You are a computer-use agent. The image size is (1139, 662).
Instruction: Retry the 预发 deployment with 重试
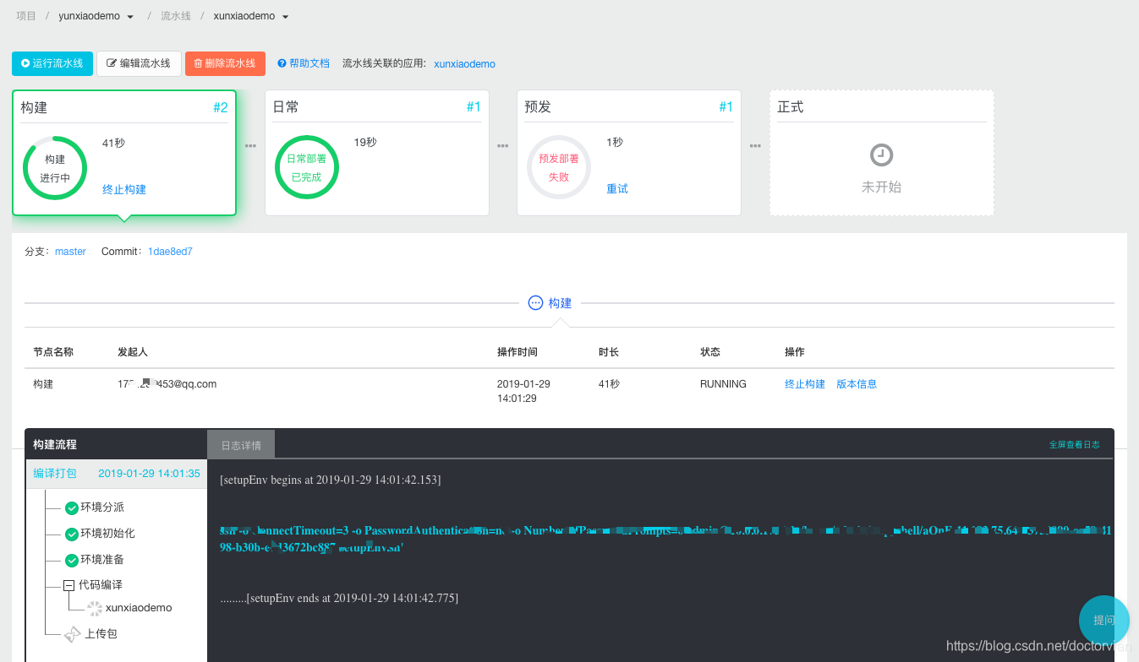(617, 189)
